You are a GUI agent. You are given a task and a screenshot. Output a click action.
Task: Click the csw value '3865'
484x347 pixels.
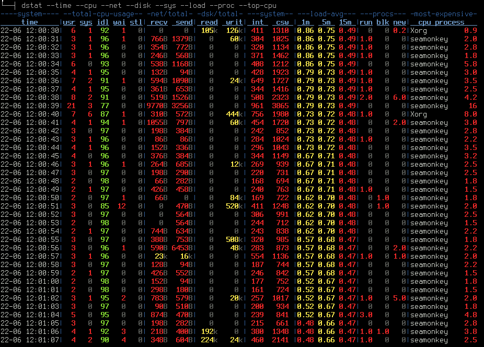pyautogui.click(x=280, y=106)
